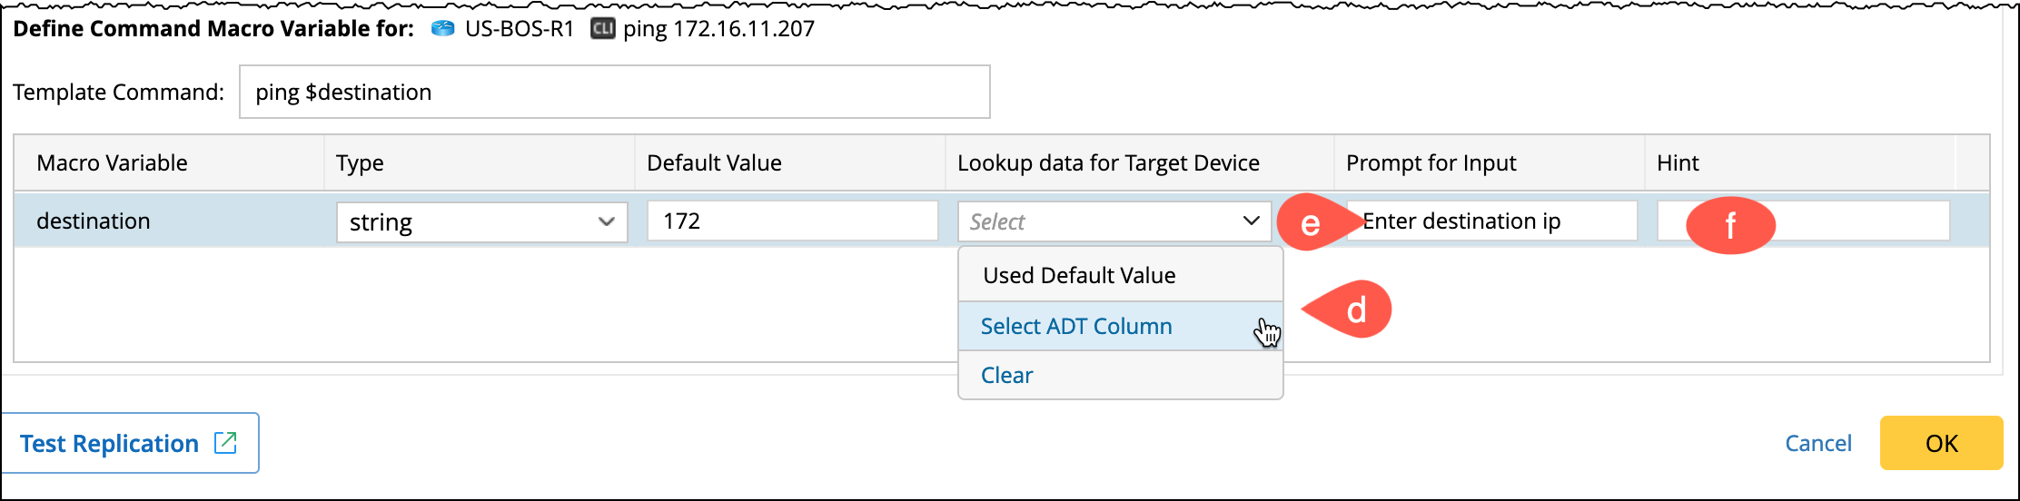
Task: Focus the Default Value field containing 172
Action: [792, 221]
